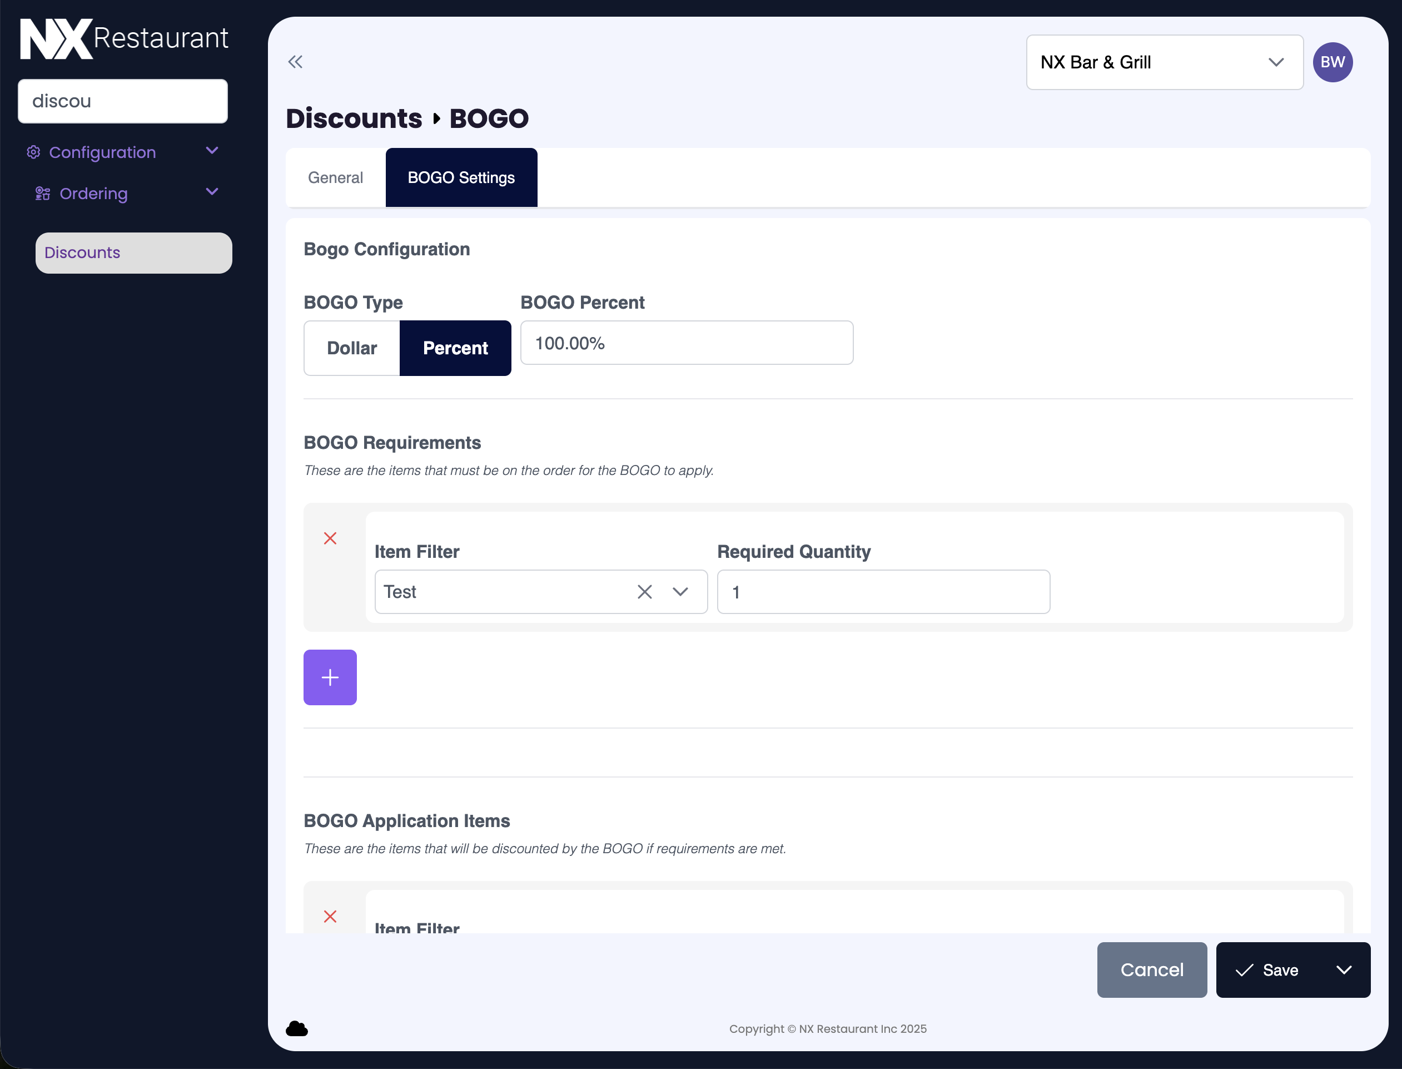The height and width of the screenshot is (1069, 1402).
Task: Remove the BOGO application item row
Action: (x=330, y=916)
